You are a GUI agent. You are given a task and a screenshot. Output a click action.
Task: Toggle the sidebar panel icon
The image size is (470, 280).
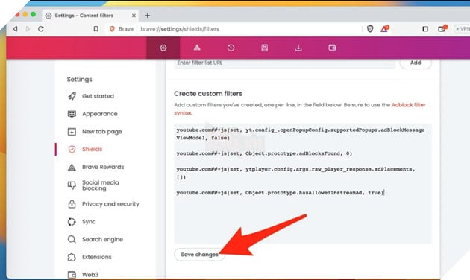[425, 29]
